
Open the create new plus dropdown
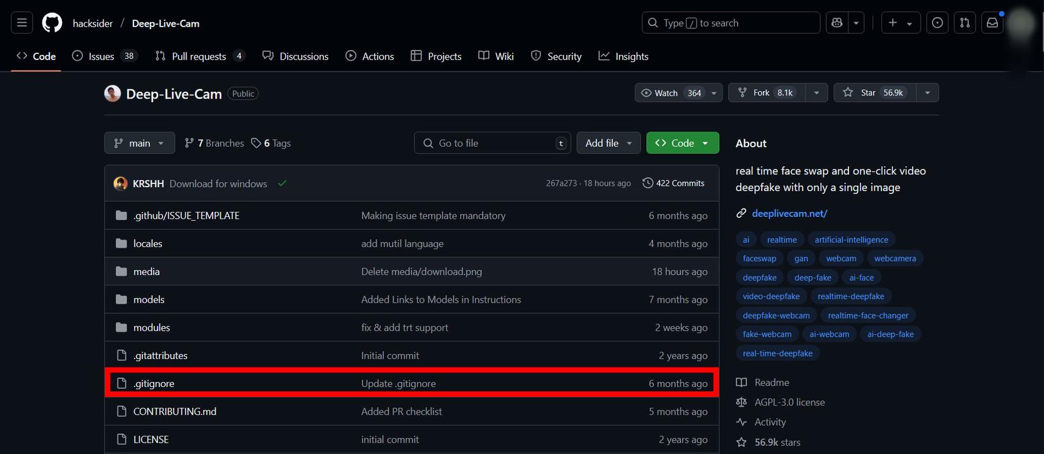click(900, 23)
